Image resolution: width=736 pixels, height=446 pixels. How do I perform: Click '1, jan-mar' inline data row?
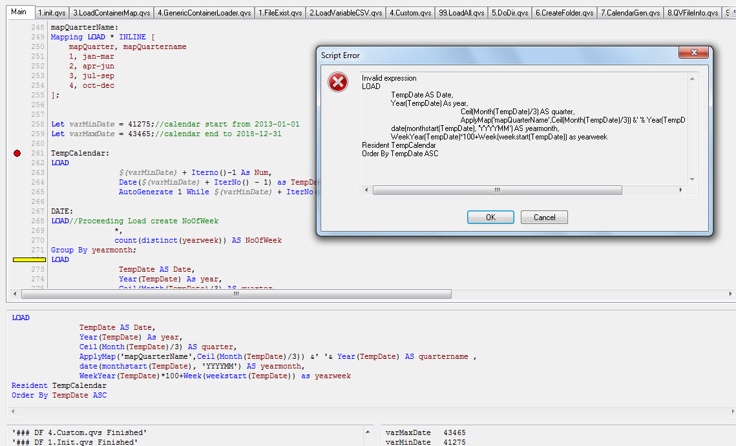(92, 56)
